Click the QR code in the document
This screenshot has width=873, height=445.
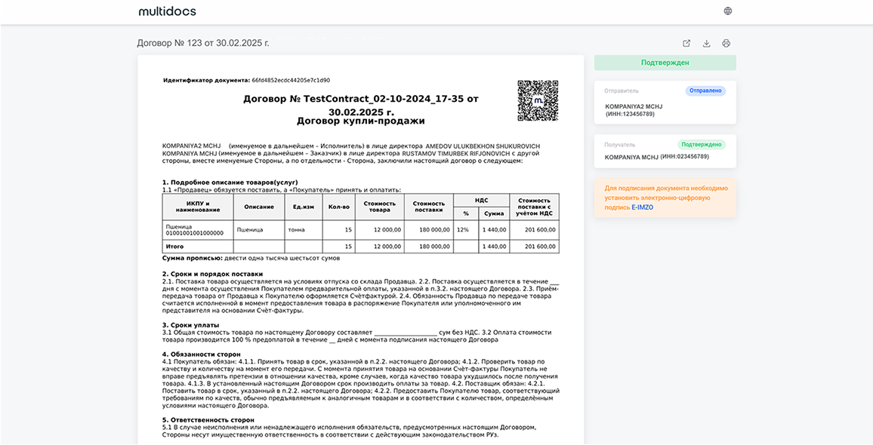tap(538, 100)
